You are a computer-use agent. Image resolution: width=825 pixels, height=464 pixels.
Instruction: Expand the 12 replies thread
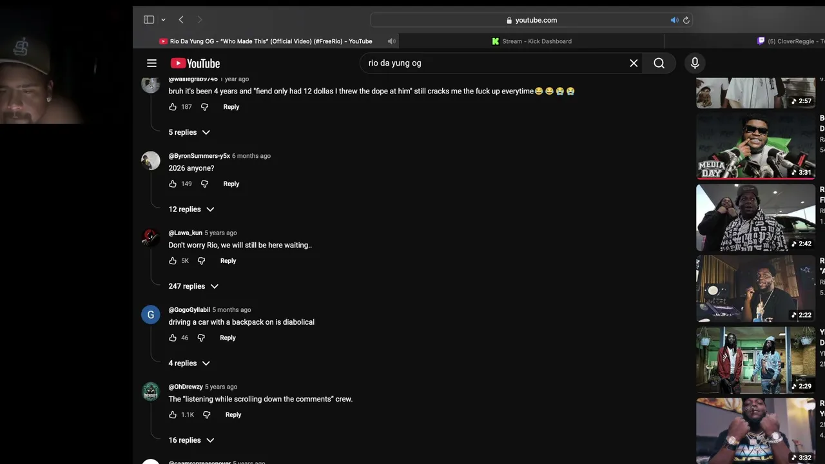coord(191,209)
